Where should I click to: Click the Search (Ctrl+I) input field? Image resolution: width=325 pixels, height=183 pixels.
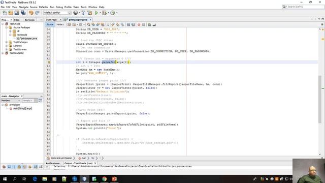click(305, 7)
